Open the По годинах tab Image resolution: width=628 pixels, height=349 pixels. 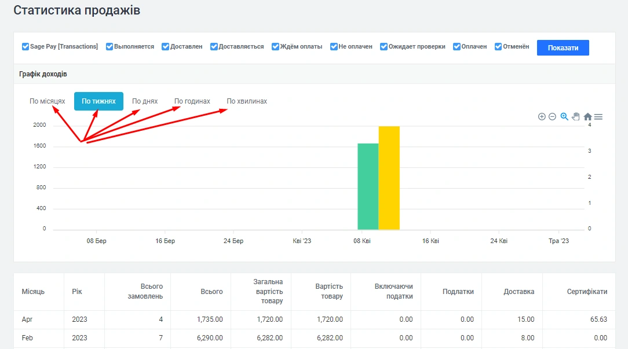point(192,101)
